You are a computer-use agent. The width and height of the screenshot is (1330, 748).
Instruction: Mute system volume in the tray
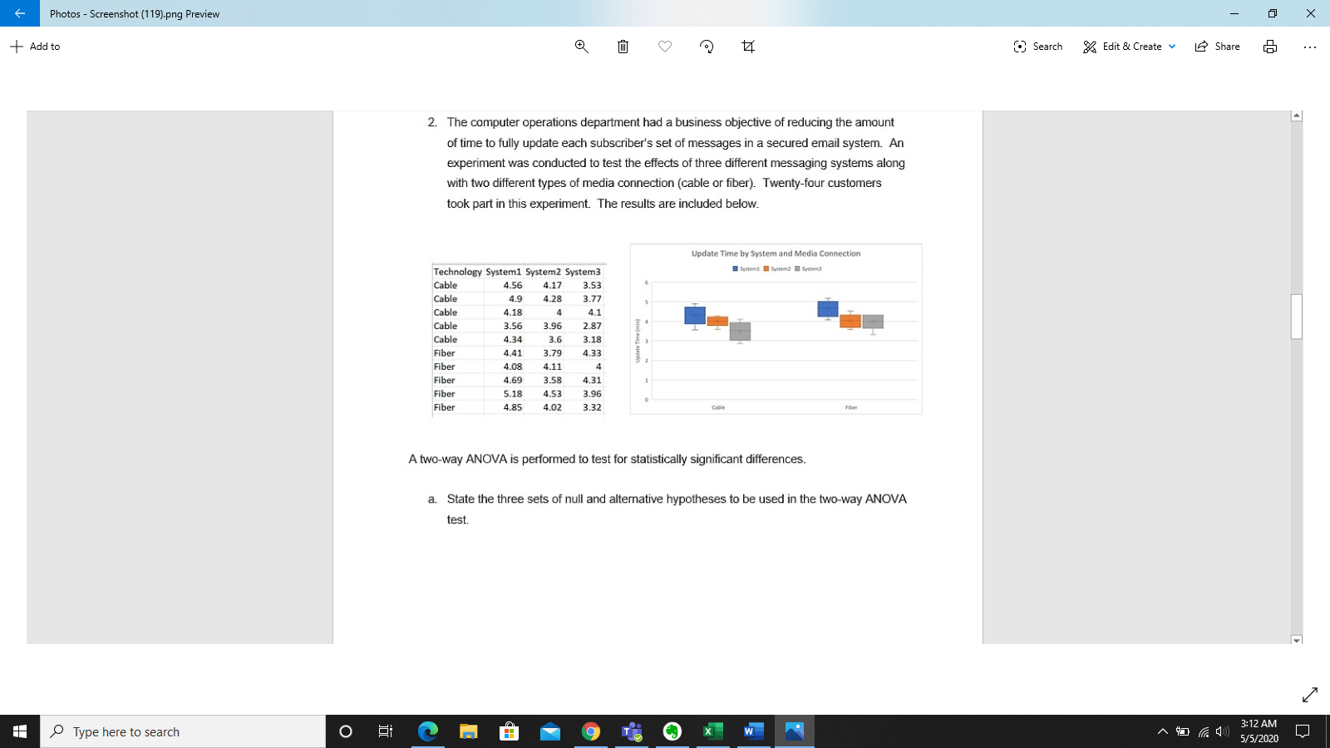(x=1222, y=731)
